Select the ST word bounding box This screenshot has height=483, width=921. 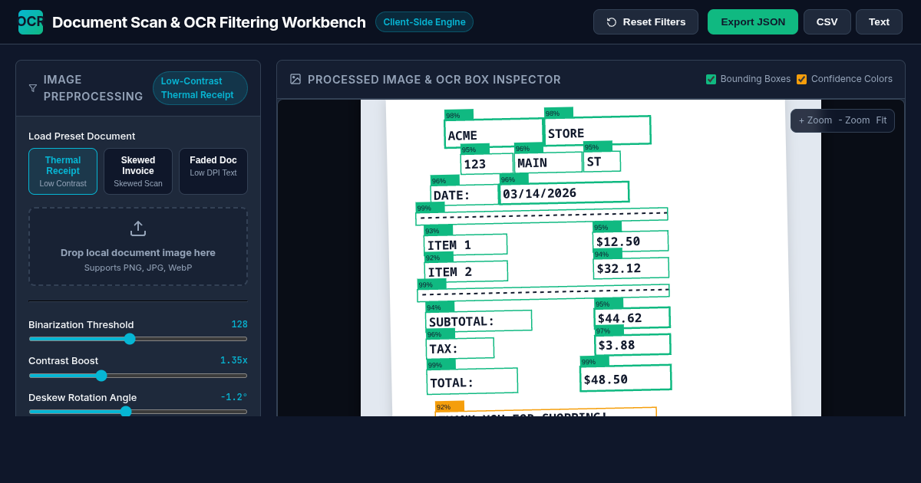(602, 161)
